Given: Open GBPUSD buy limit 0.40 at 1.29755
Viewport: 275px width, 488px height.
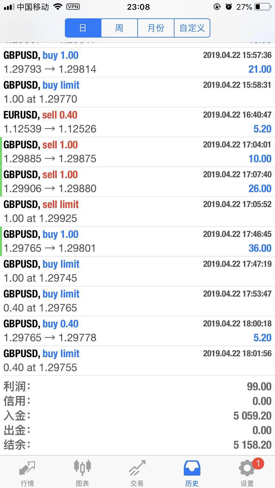Looking at the screenshot, I should pyautogui.click(x=137, y=360).
